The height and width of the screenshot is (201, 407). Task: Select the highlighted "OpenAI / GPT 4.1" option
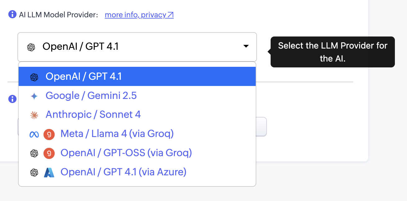tap(83, 76)
